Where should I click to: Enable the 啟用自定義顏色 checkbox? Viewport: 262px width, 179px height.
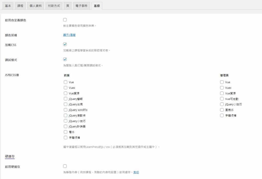point(65,20)
